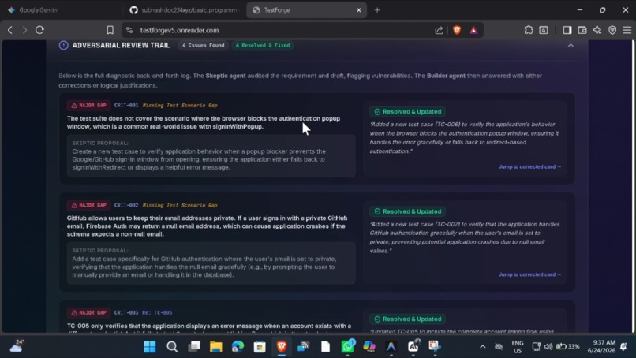
Task: Click the CRIT-001 Major Gap badge
Action: (88, 106)
